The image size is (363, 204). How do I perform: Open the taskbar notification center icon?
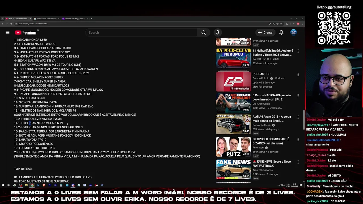pos(301,185)
